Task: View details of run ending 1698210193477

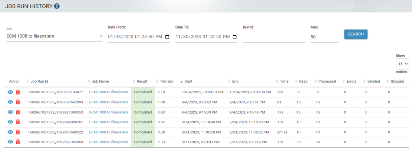Action: (10, 92)
